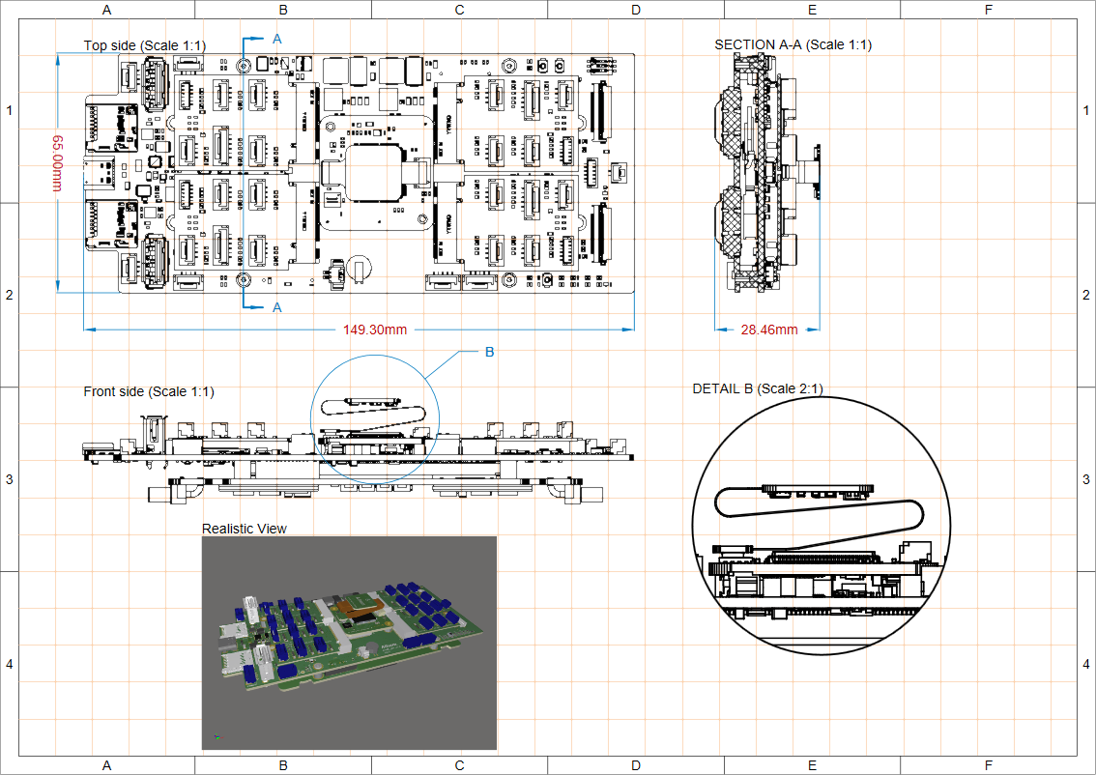The height and width of the screenshot is (775, 1096).
Task: Select the "SECTION A-A (Scale 1:1)" title
Action: pos(793,44)
